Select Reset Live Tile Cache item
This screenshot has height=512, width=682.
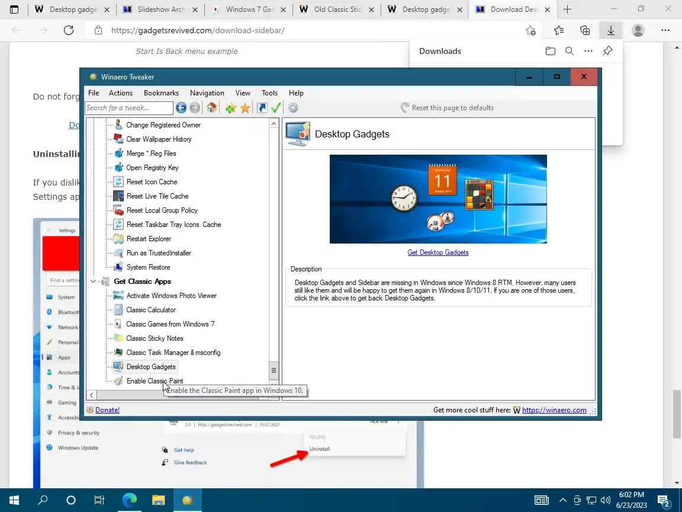[157, 196]
